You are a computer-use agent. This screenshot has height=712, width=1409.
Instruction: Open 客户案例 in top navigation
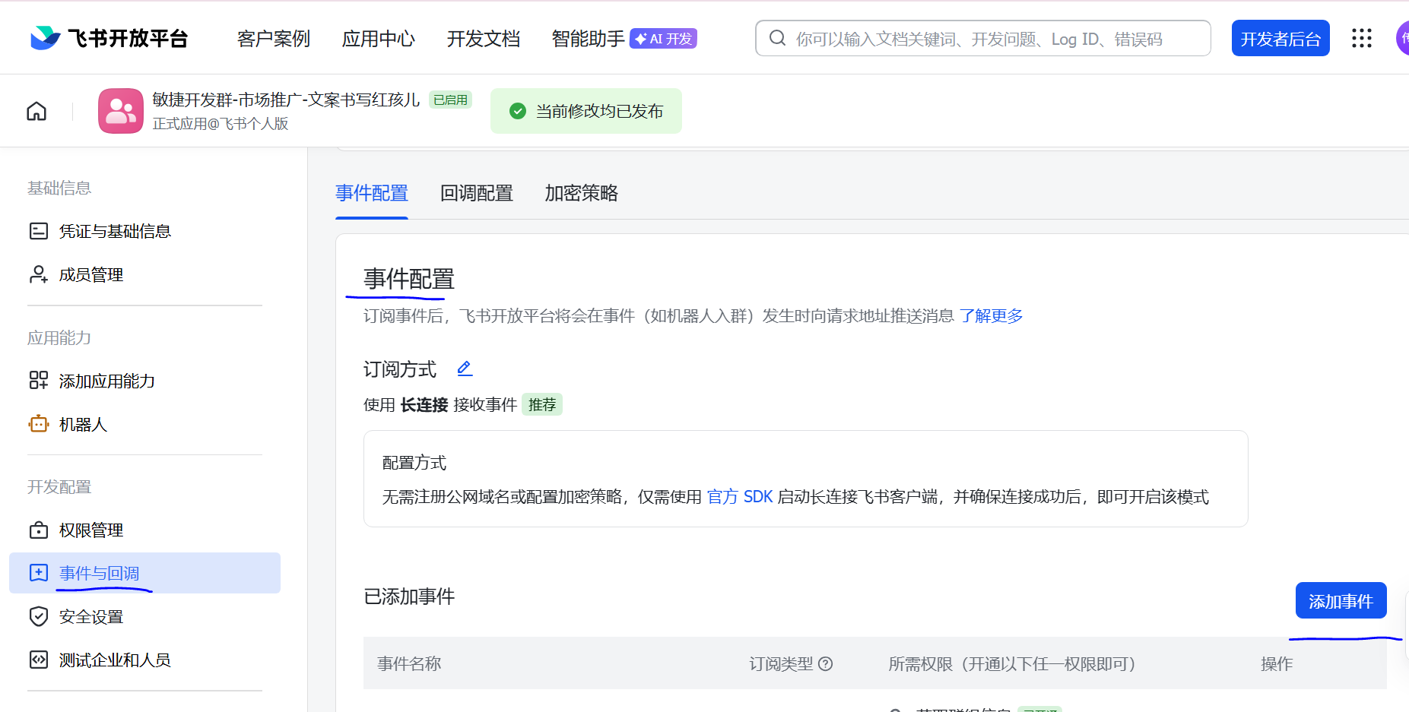(x=274, y=39)
